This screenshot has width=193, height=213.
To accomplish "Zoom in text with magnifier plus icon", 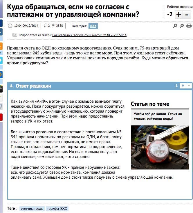I will [175, 26].
